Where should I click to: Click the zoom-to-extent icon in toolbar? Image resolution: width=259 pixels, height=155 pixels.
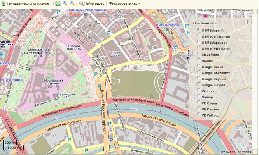tap(58, 3)
